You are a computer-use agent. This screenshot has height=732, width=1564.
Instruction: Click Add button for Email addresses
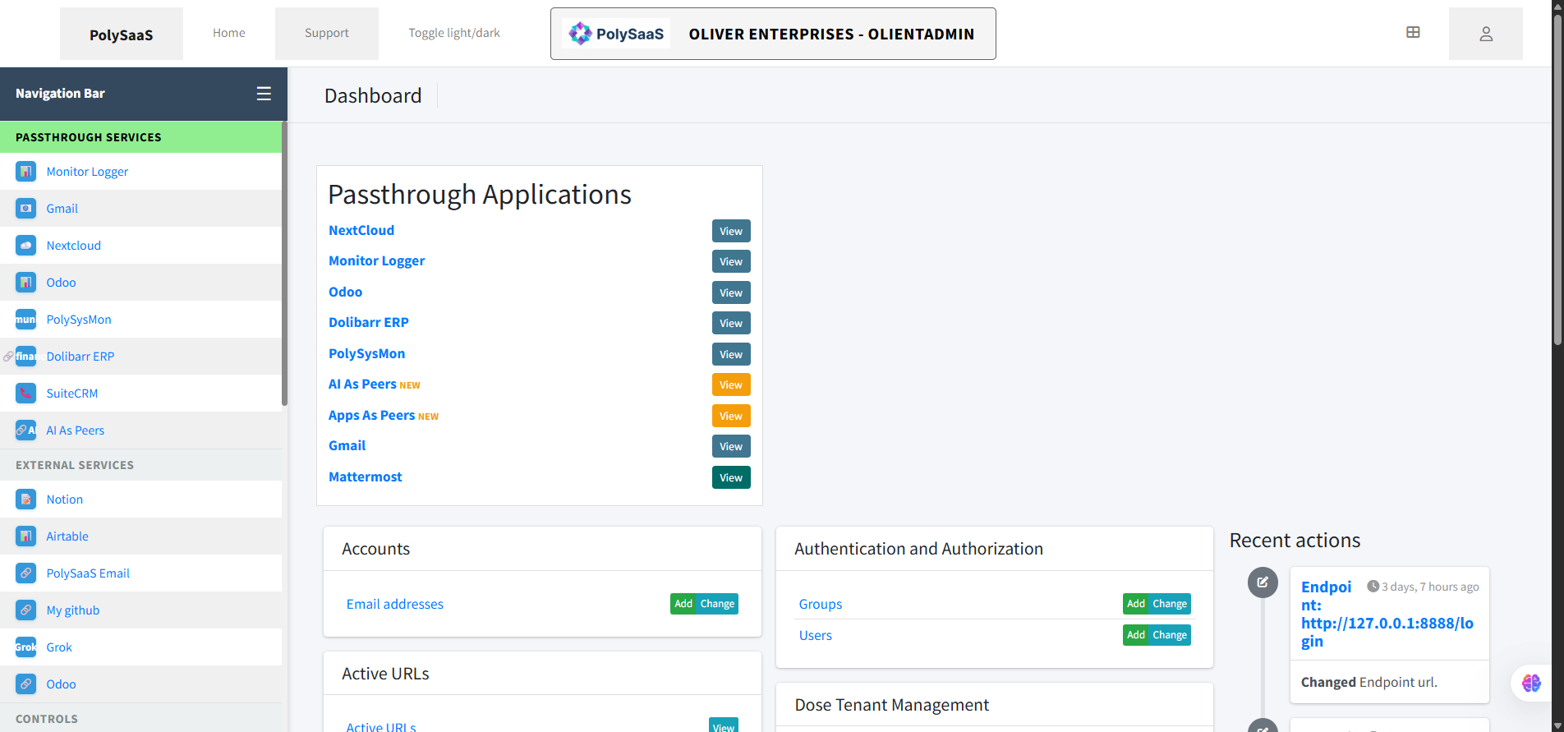coord(683,604)
